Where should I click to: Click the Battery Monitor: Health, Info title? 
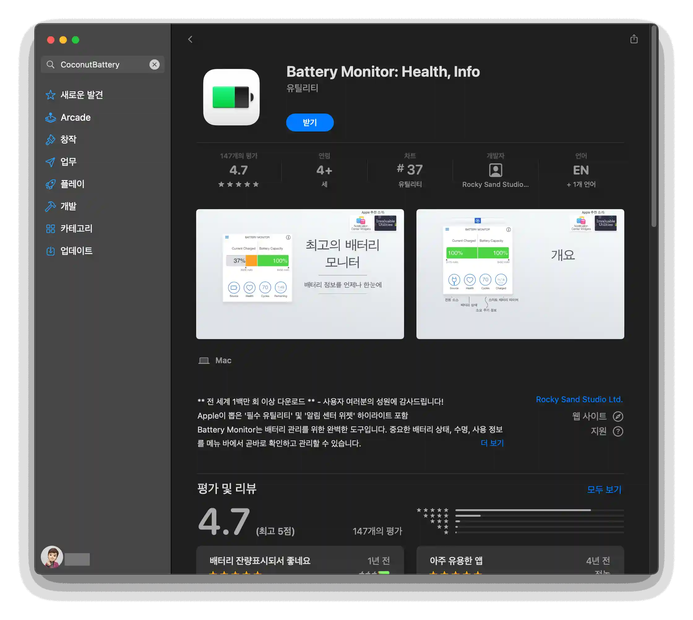[x=383, y=71]
